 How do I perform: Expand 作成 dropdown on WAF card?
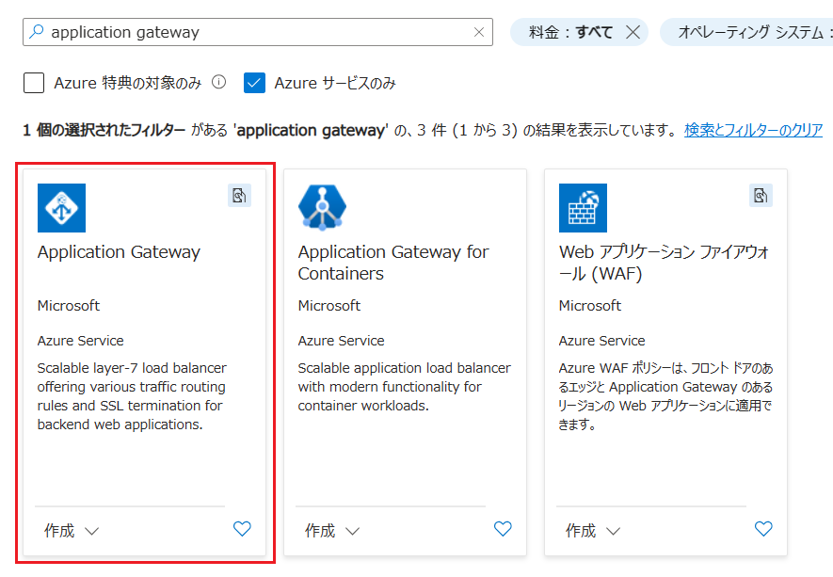click(593, 531)
